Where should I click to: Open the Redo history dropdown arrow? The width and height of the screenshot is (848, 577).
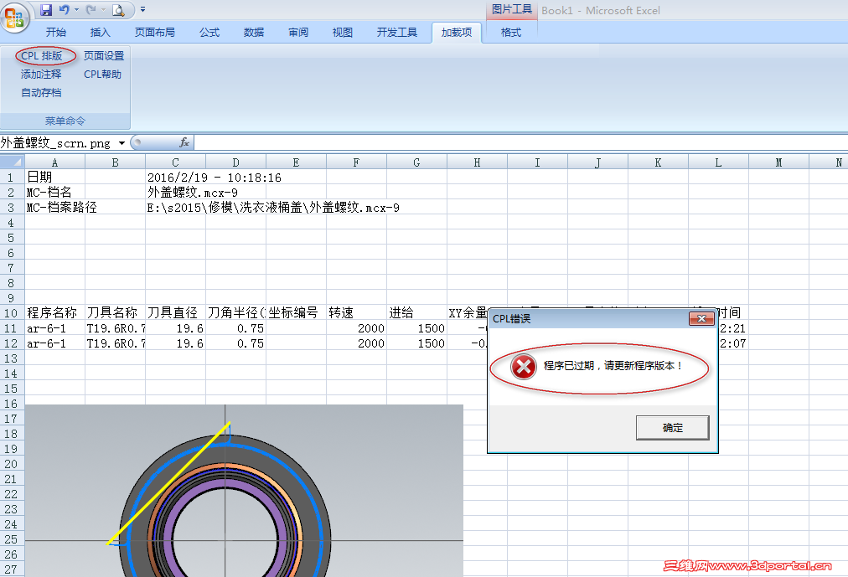coord(103,10)
